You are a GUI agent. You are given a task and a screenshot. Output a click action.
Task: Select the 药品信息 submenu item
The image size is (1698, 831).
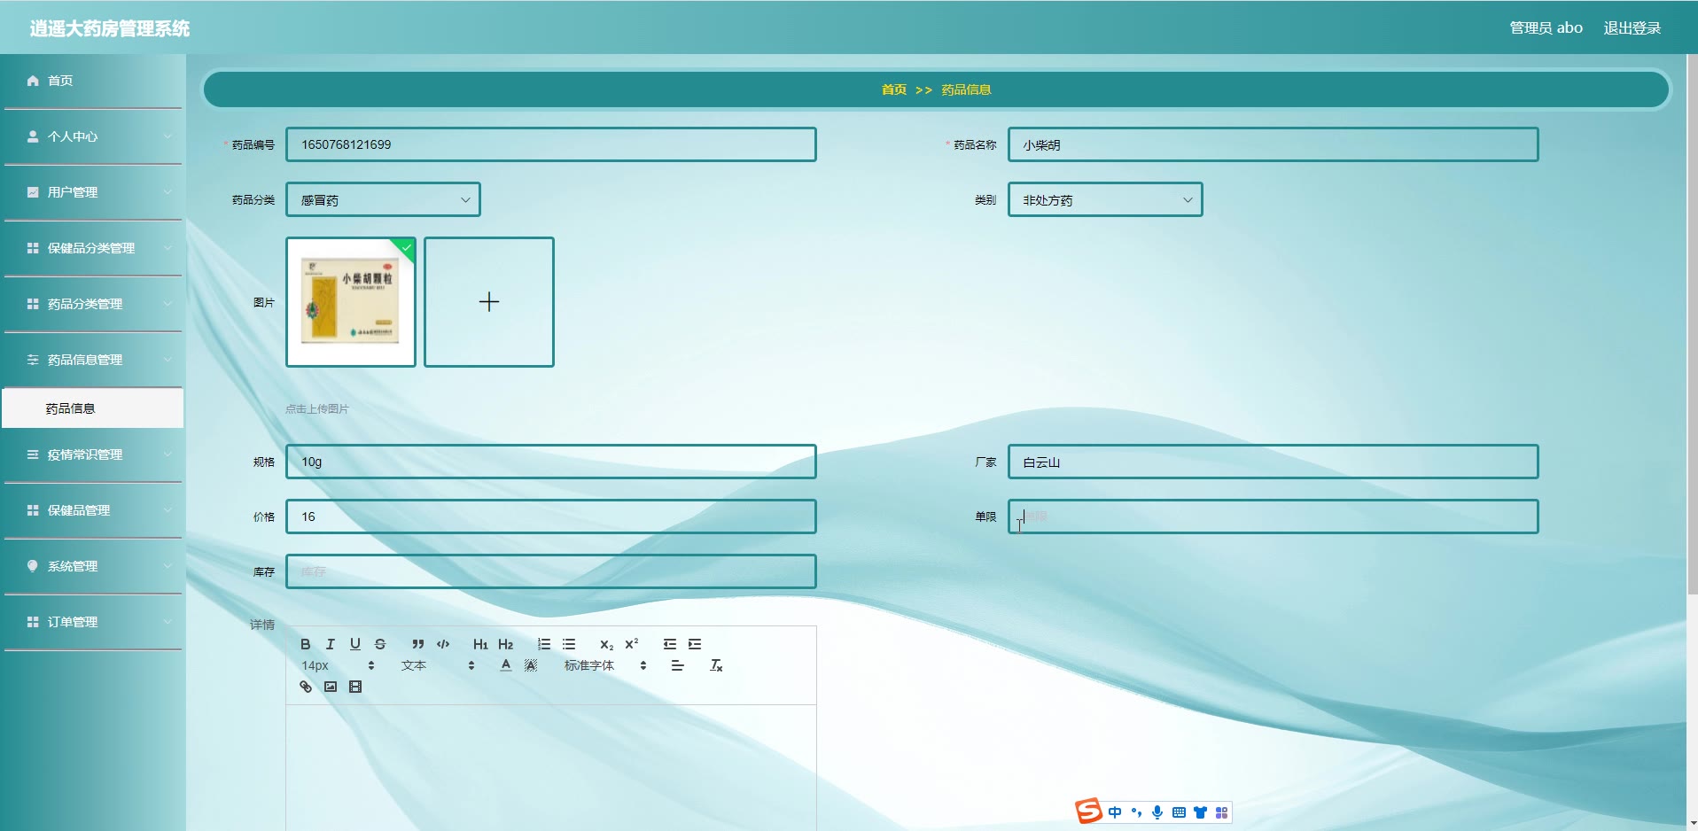click(93, 408)
